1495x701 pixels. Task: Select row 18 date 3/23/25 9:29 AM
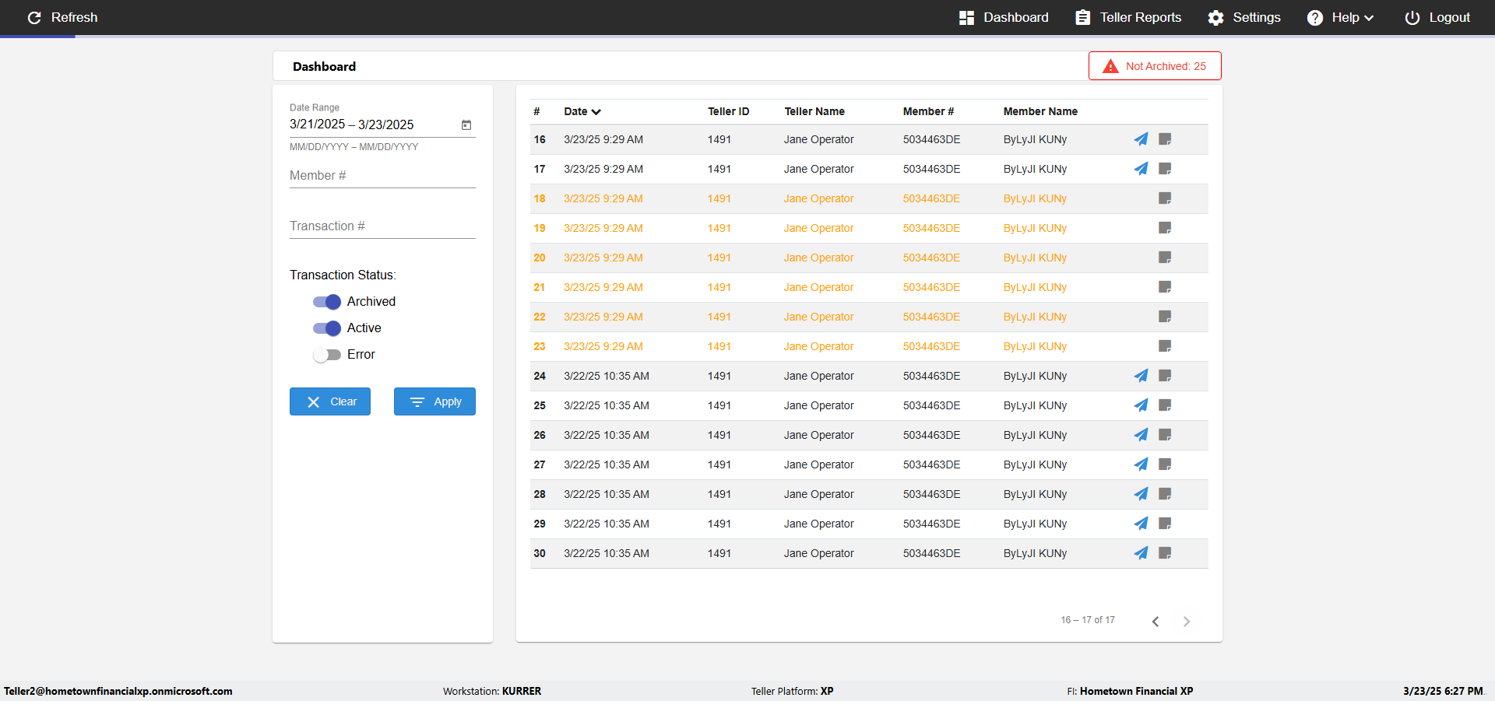tap(603, 198)
